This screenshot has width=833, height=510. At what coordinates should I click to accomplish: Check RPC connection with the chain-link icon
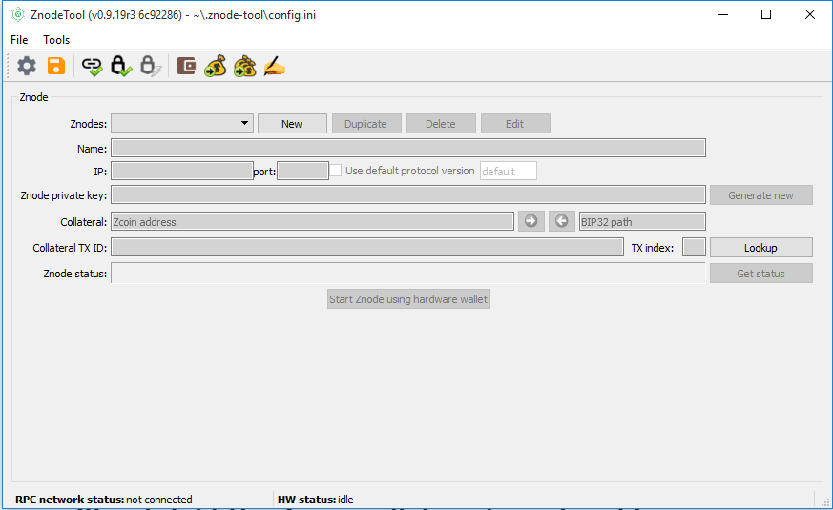point(92,67)
